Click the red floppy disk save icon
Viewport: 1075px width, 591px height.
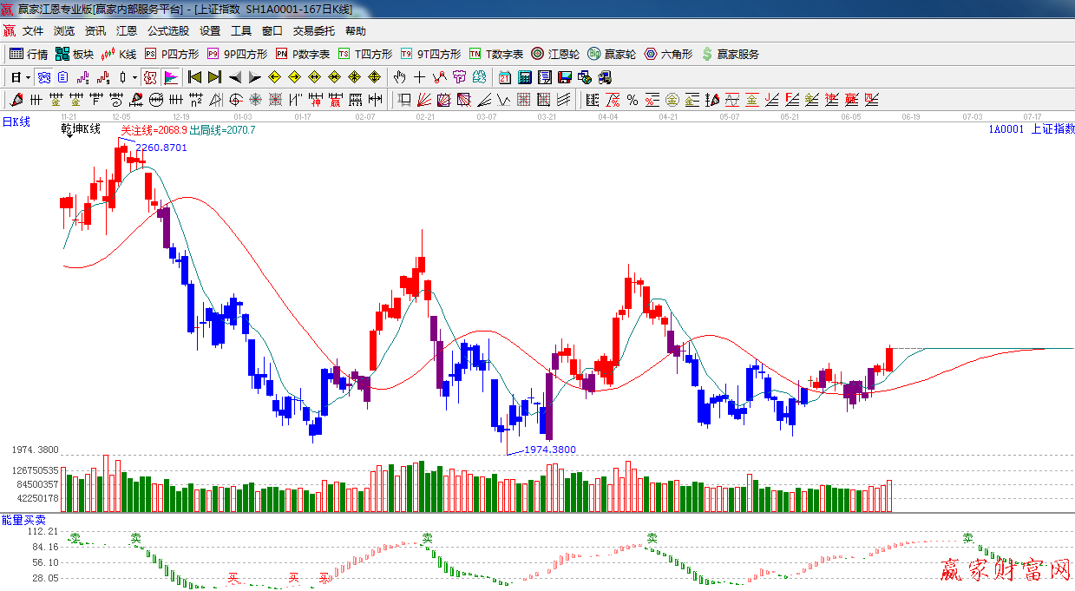565,77
